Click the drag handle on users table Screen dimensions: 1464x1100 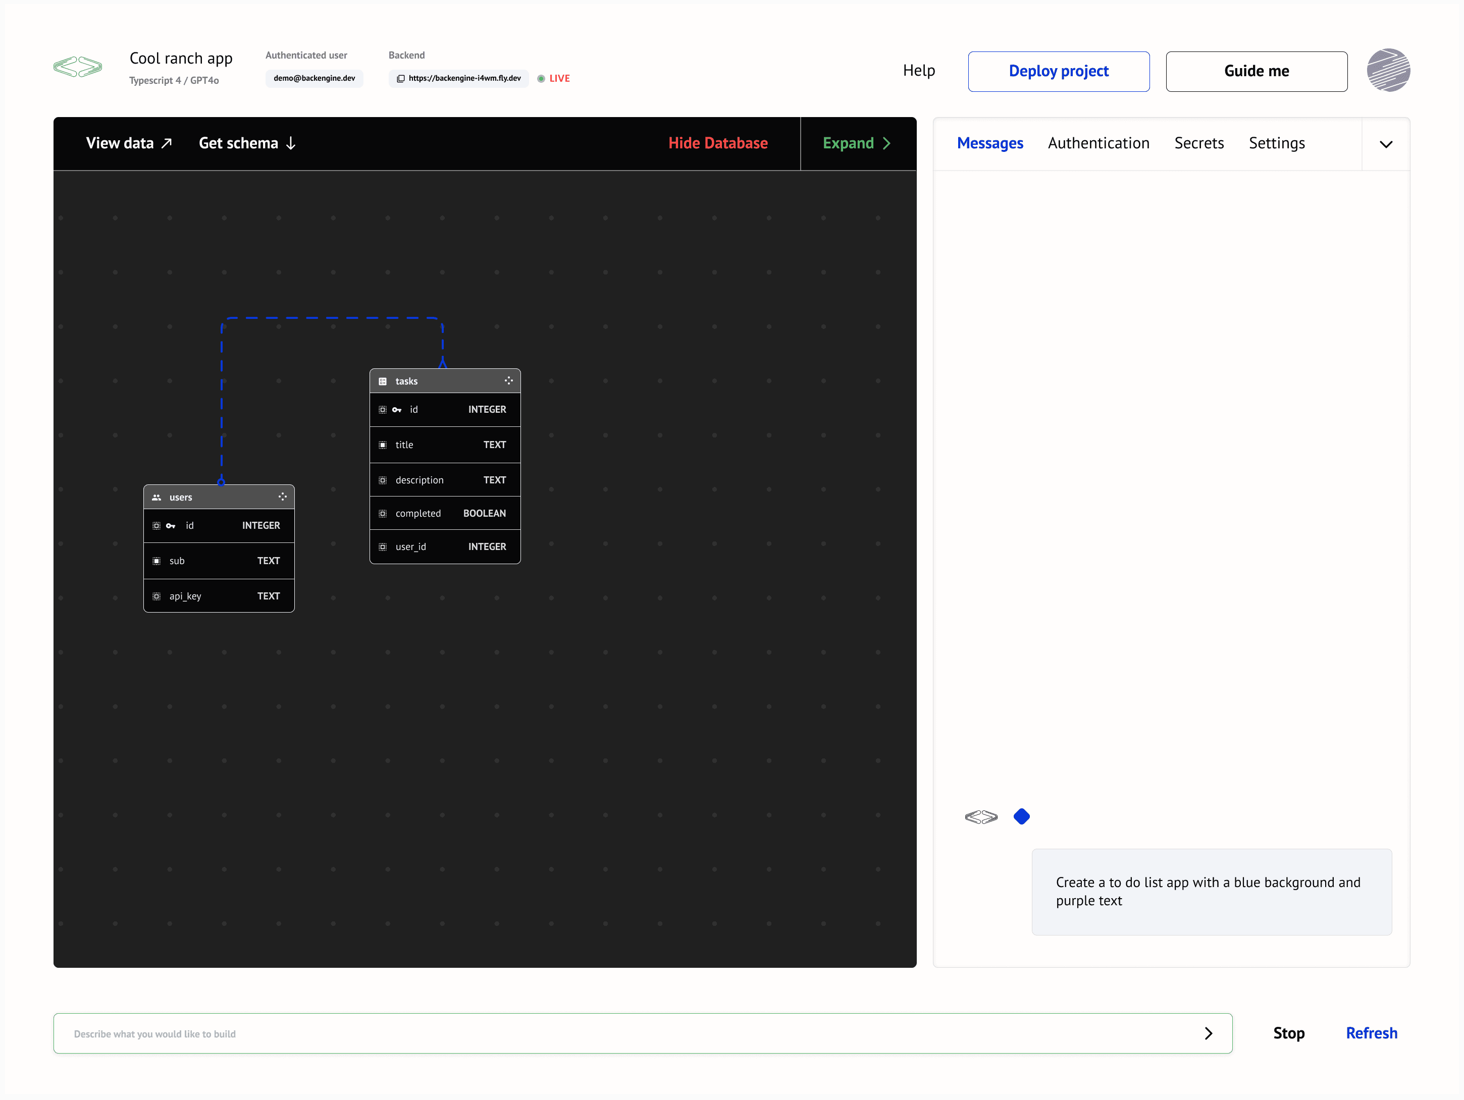[283, 497]
